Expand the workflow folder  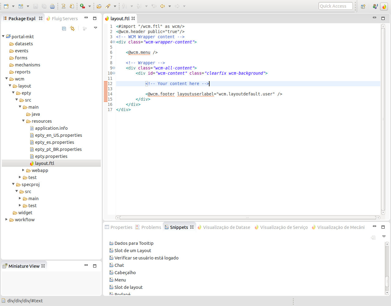(6, 219)
